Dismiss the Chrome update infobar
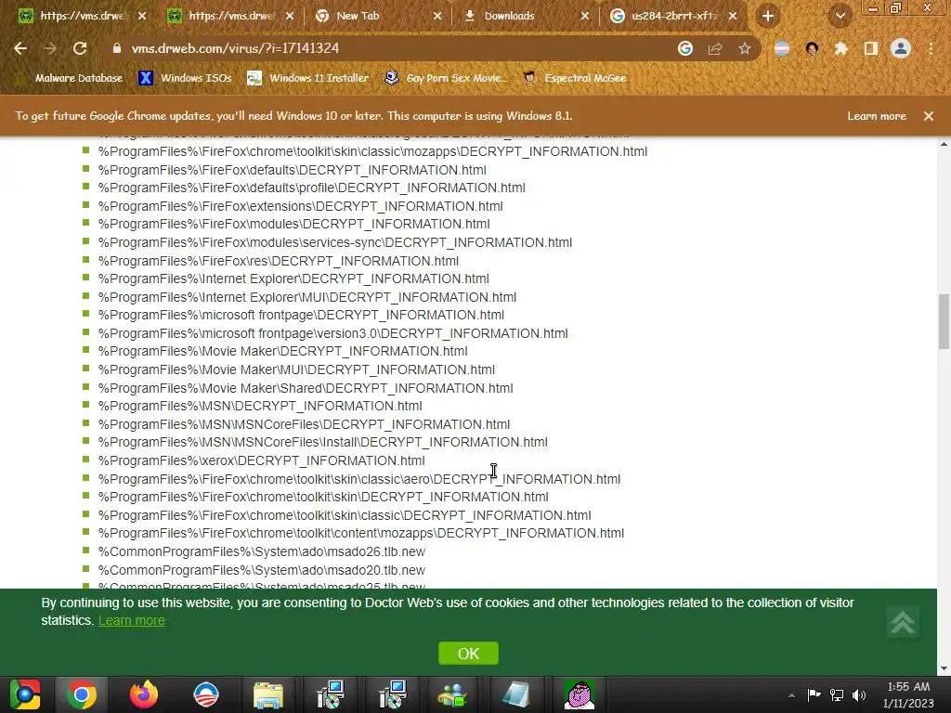 [929, 116]
